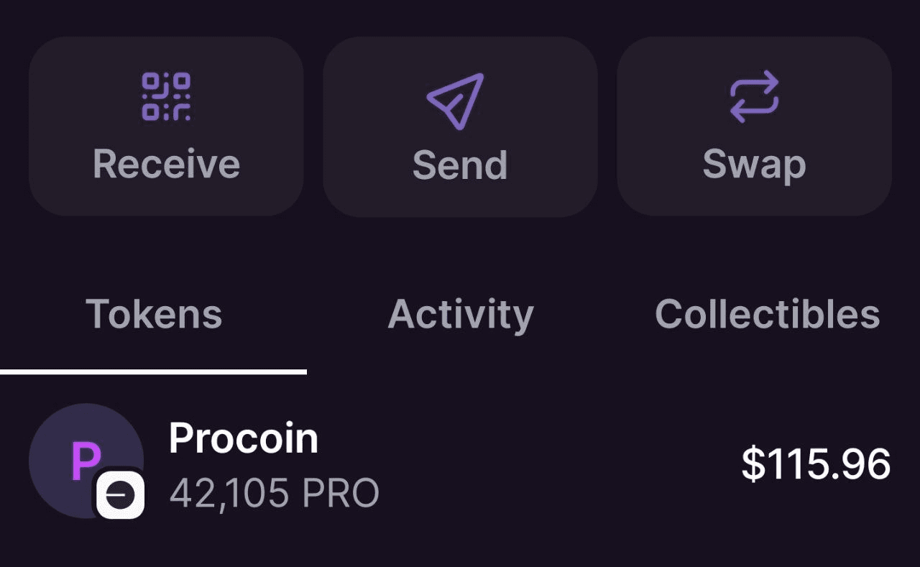Click the white underline beneath Tokens
The image size is (920, 567).
click(153, 372)
